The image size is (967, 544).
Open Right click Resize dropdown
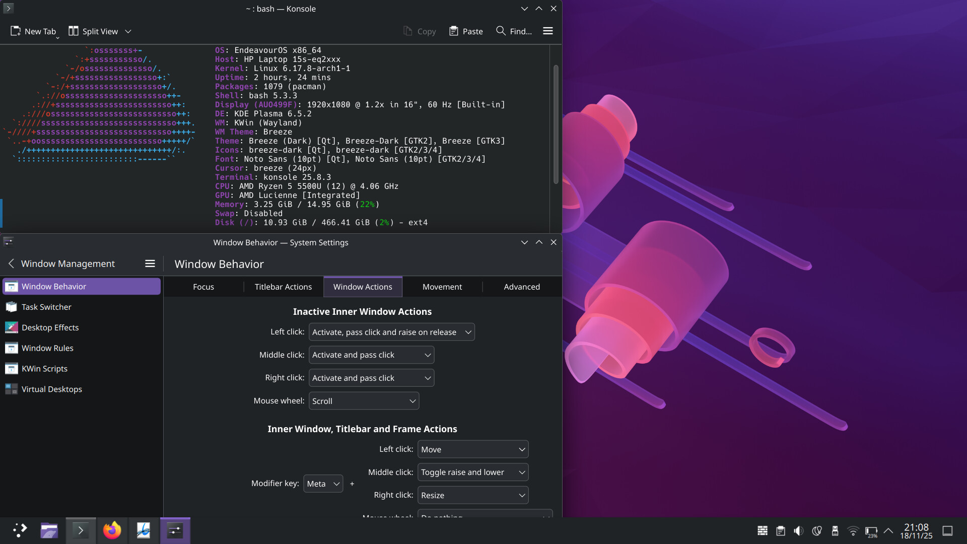point(472,495)
